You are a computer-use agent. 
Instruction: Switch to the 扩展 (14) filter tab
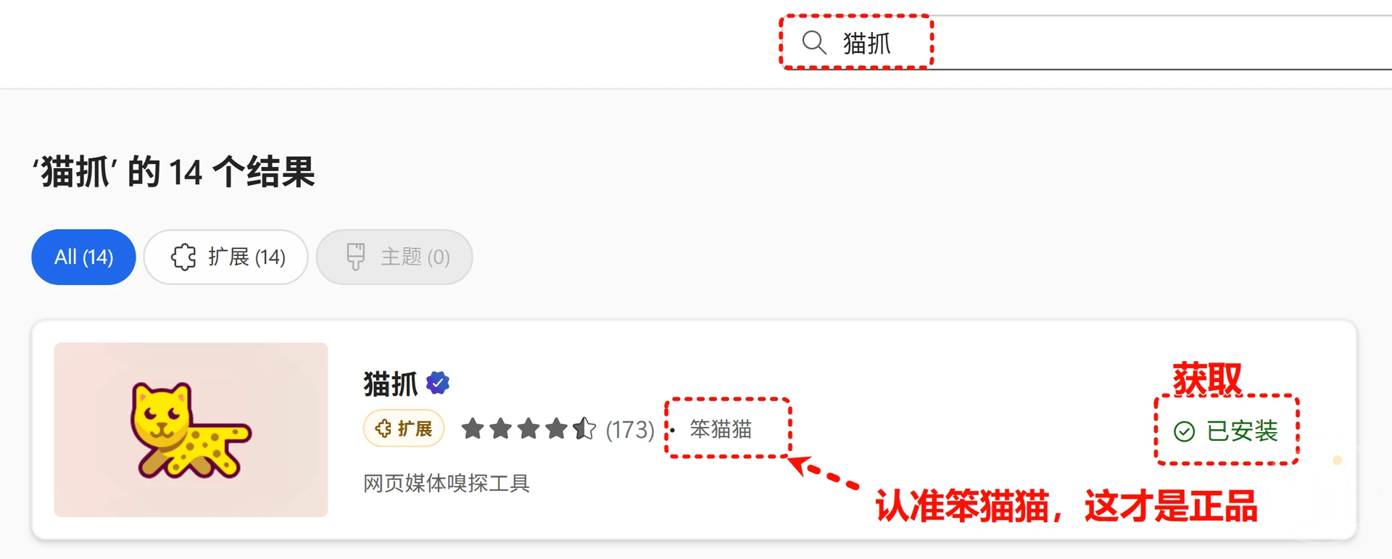(x=226, y=257)
